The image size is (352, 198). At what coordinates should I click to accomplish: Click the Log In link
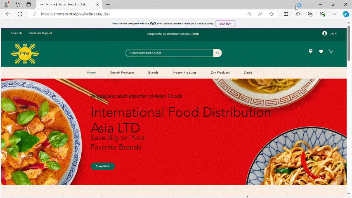[x=330, y=33]
